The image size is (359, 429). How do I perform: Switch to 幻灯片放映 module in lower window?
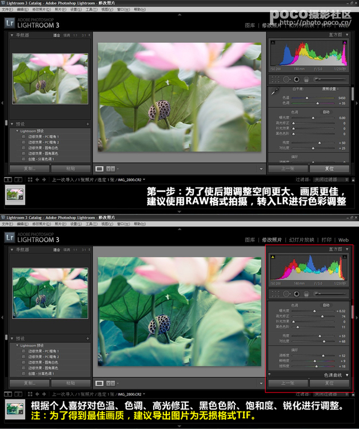302,240
